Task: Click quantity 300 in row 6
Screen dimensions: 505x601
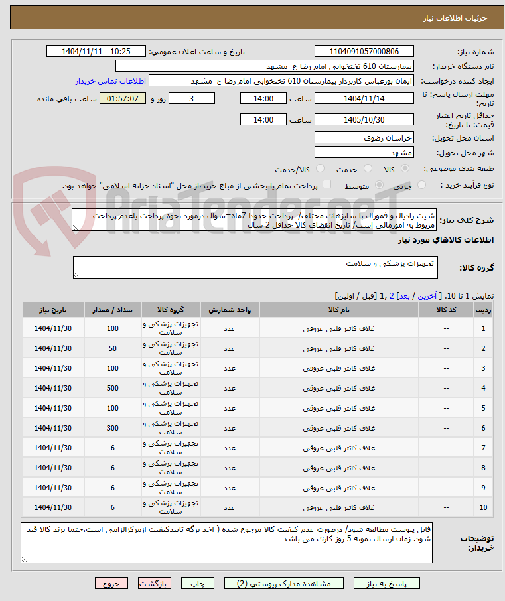Action: pos(113,428)
